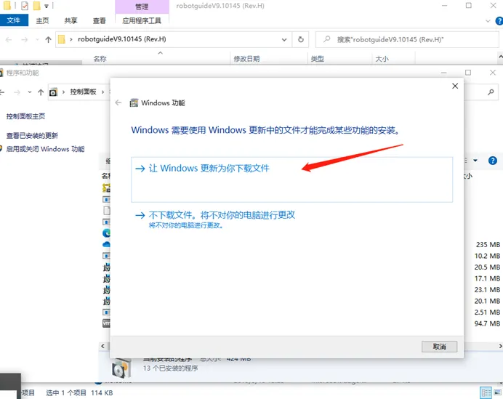Expand the address bar history dropdown
Image resolution: width=503 pixels, height=399 pixels.
click(x=284, y=39)
